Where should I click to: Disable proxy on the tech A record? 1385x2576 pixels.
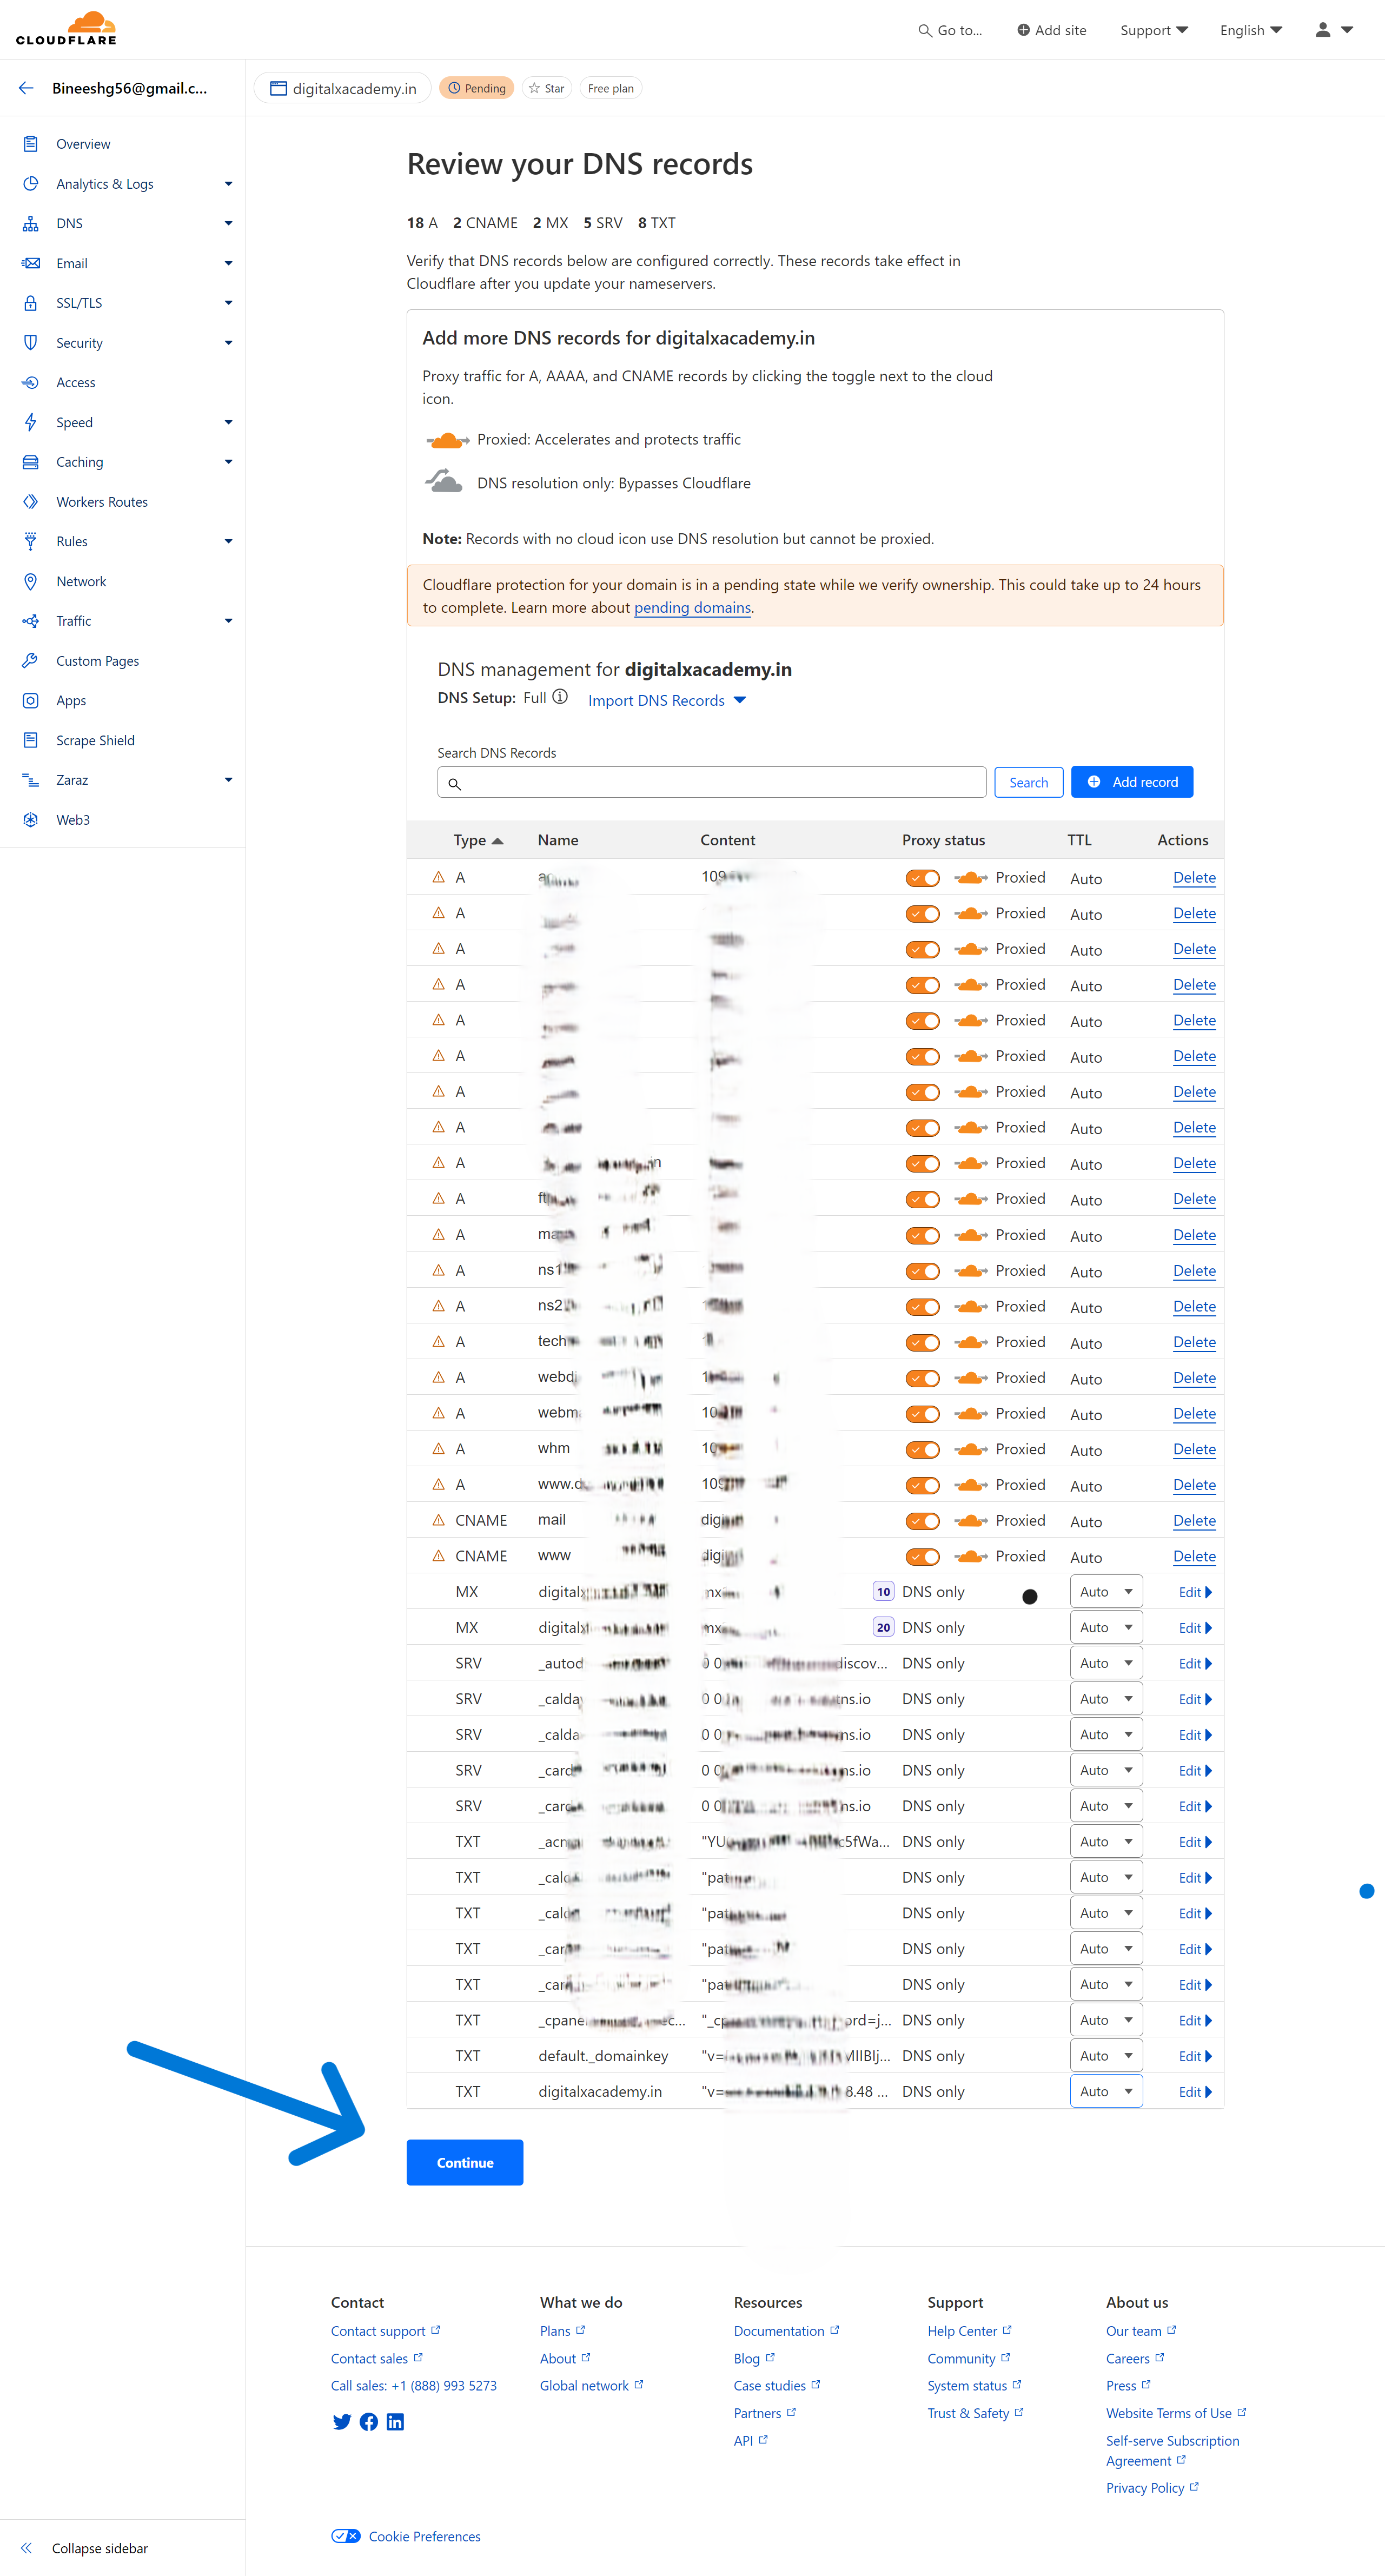pos(923,1342)
